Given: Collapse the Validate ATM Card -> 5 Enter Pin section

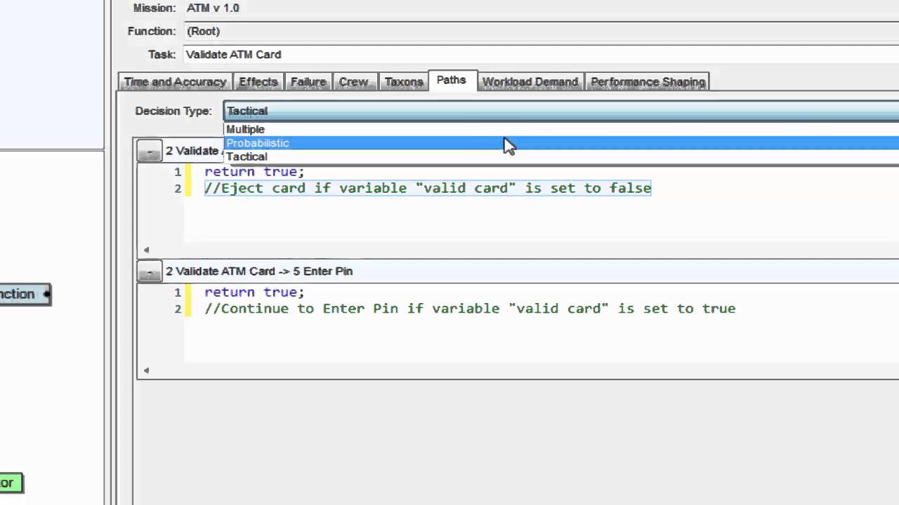Looking at the screenshot, I should pos(149,271).
